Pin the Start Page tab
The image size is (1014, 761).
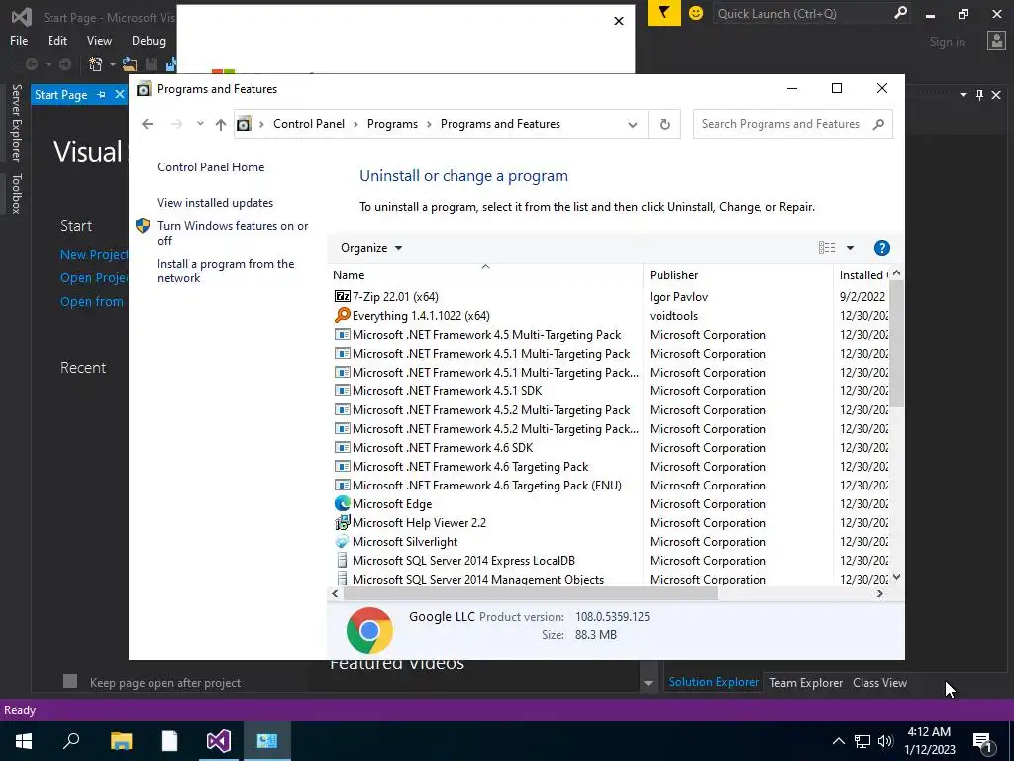pos(101,94)
